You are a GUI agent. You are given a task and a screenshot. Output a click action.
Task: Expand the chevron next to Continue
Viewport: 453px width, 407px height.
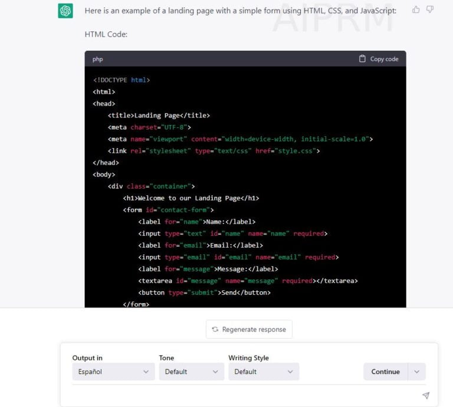point(417,372)
